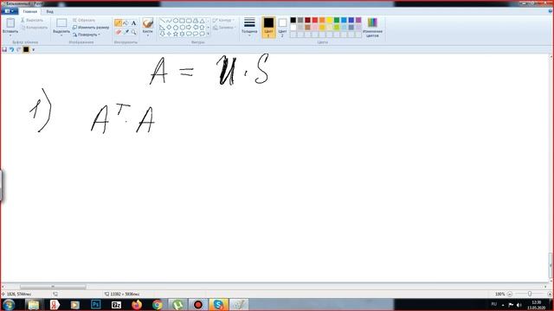Open the Select (Выделить) dropdown arrow
Viewport: 554px width, 311px height.
[61, 35]
